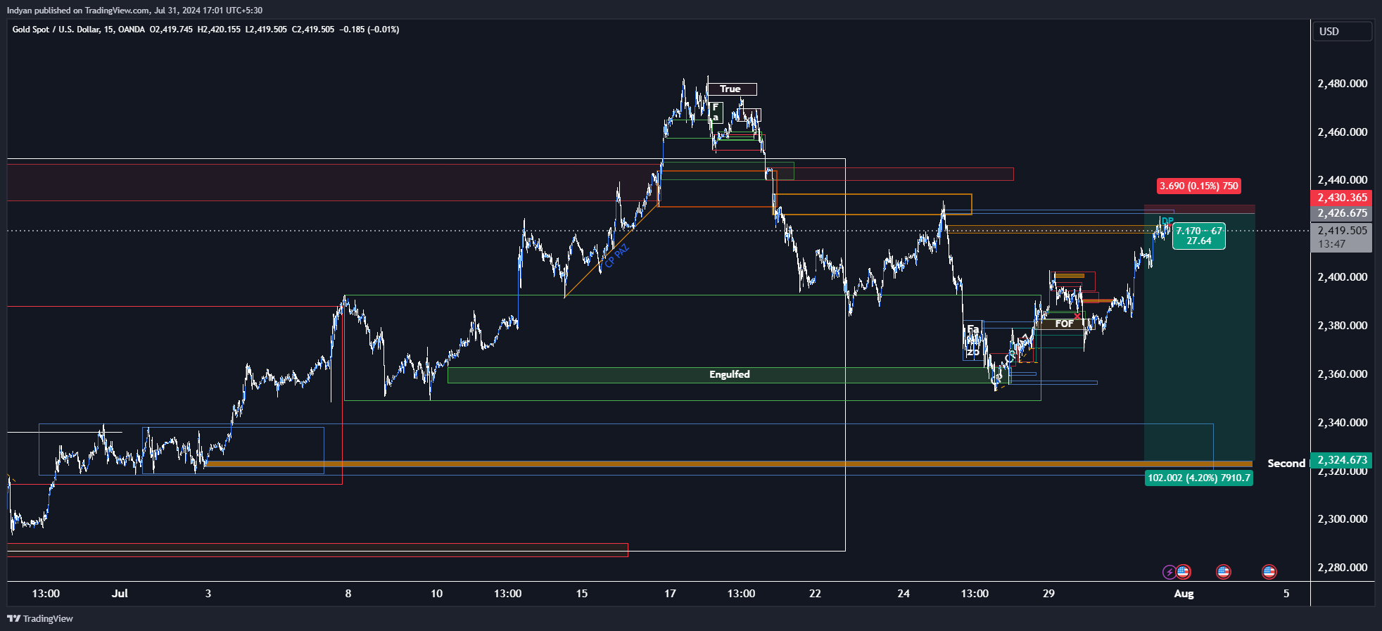Click the Indyan published on TradingView.com caption
1382x631 pixels.
click(135, 11)
